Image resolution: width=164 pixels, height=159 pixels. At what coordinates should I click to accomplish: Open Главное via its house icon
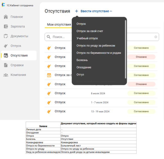click(x=6, y=17)
